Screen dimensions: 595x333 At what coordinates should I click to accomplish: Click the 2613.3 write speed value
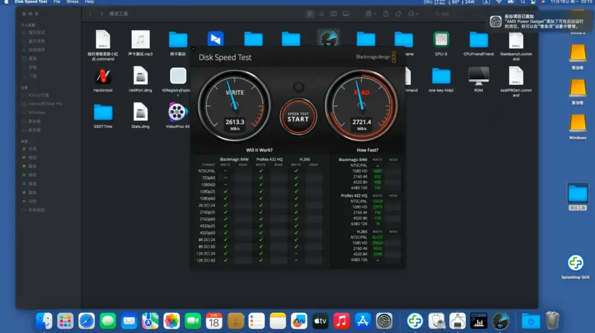pyautogui.click(x=235, y=122)
